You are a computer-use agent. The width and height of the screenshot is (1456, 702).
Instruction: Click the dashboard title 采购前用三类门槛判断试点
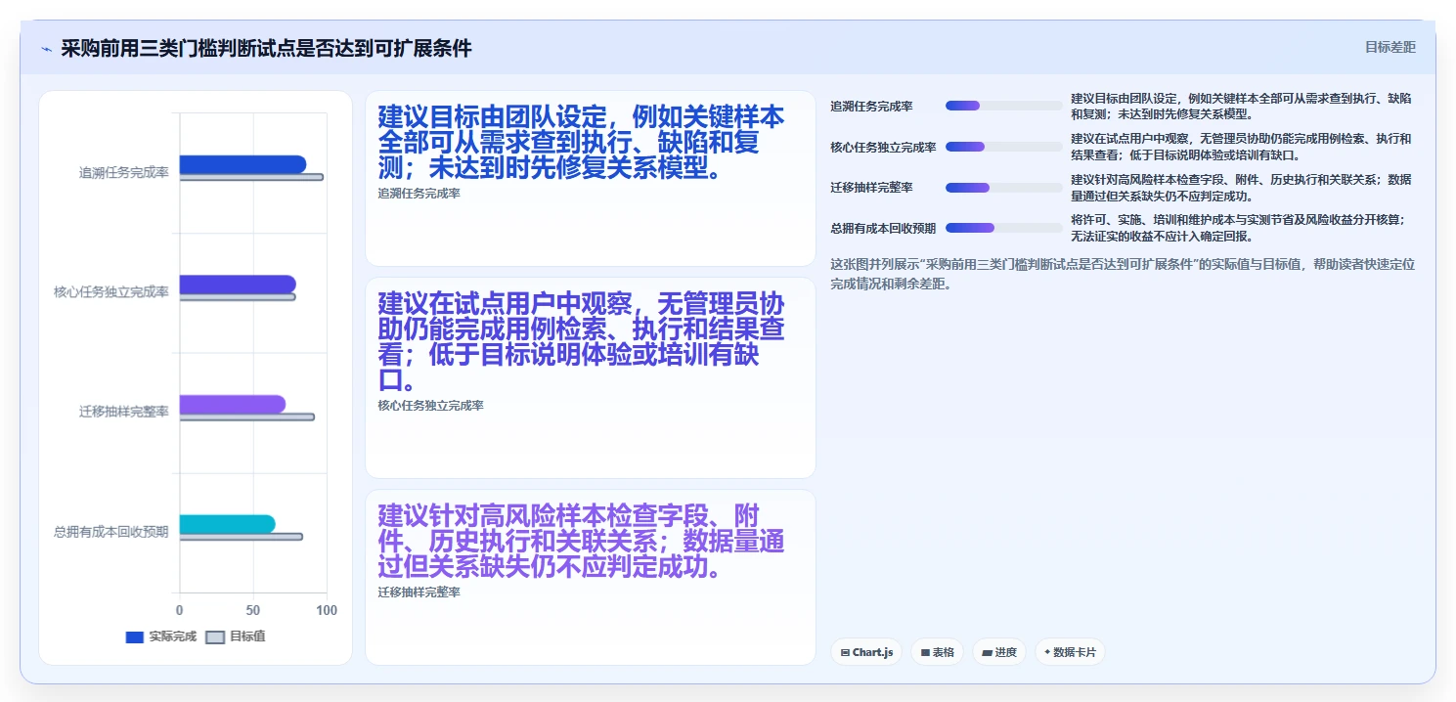266,48
